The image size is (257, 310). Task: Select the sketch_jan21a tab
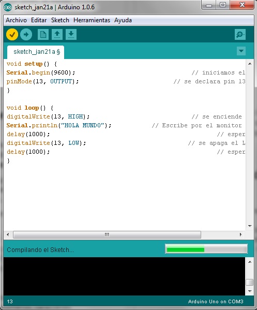tap(36, 52)
